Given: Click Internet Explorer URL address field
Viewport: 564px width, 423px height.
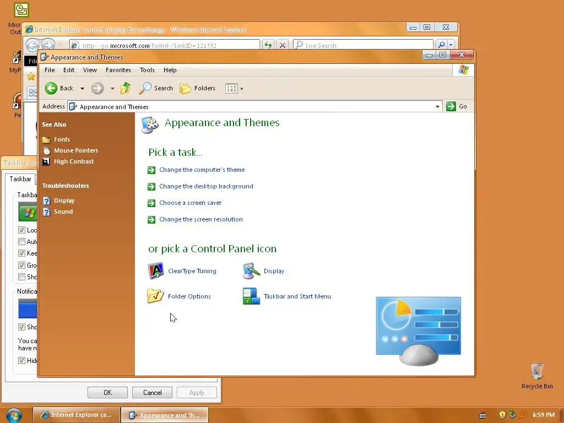Looking at the screenshot, I should (165, 45).
